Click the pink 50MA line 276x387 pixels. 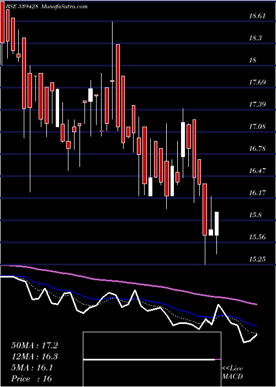(x=128, y=283)
